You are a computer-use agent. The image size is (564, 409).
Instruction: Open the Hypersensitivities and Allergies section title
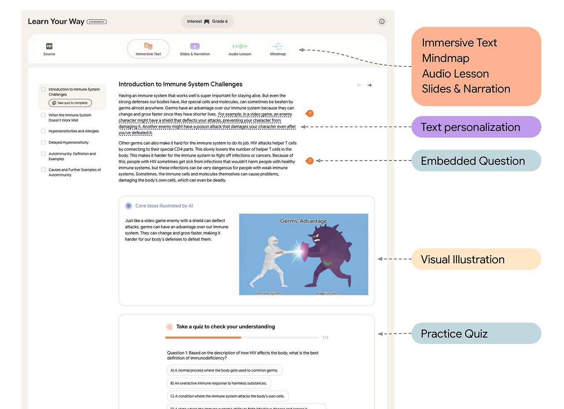[x=74, y=131]
